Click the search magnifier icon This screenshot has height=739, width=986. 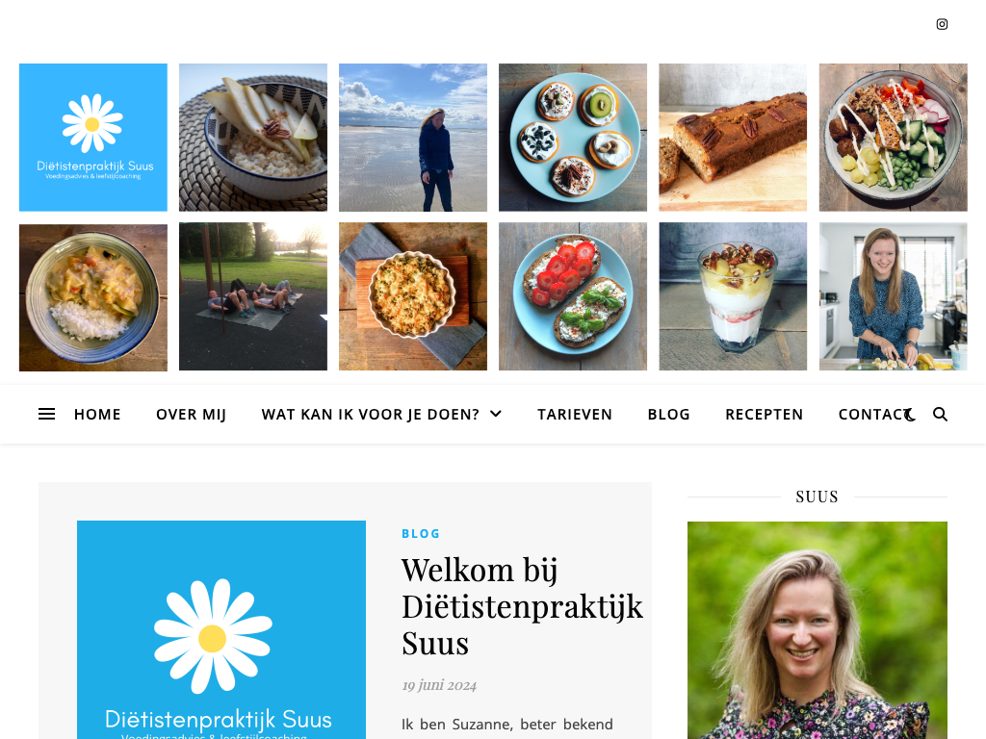(940, 414)
